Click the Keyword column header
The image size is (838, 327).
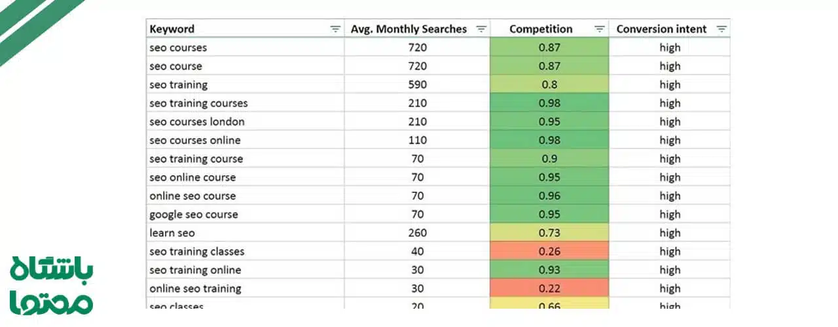point(172,29)
